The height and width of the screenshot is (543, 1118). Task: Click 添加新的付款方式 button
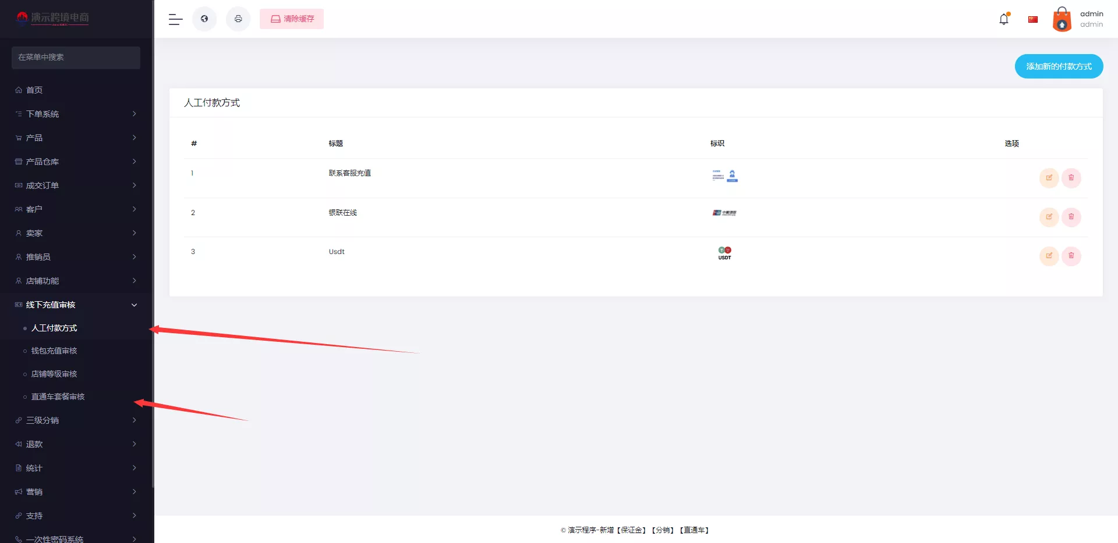(1059, 66)
